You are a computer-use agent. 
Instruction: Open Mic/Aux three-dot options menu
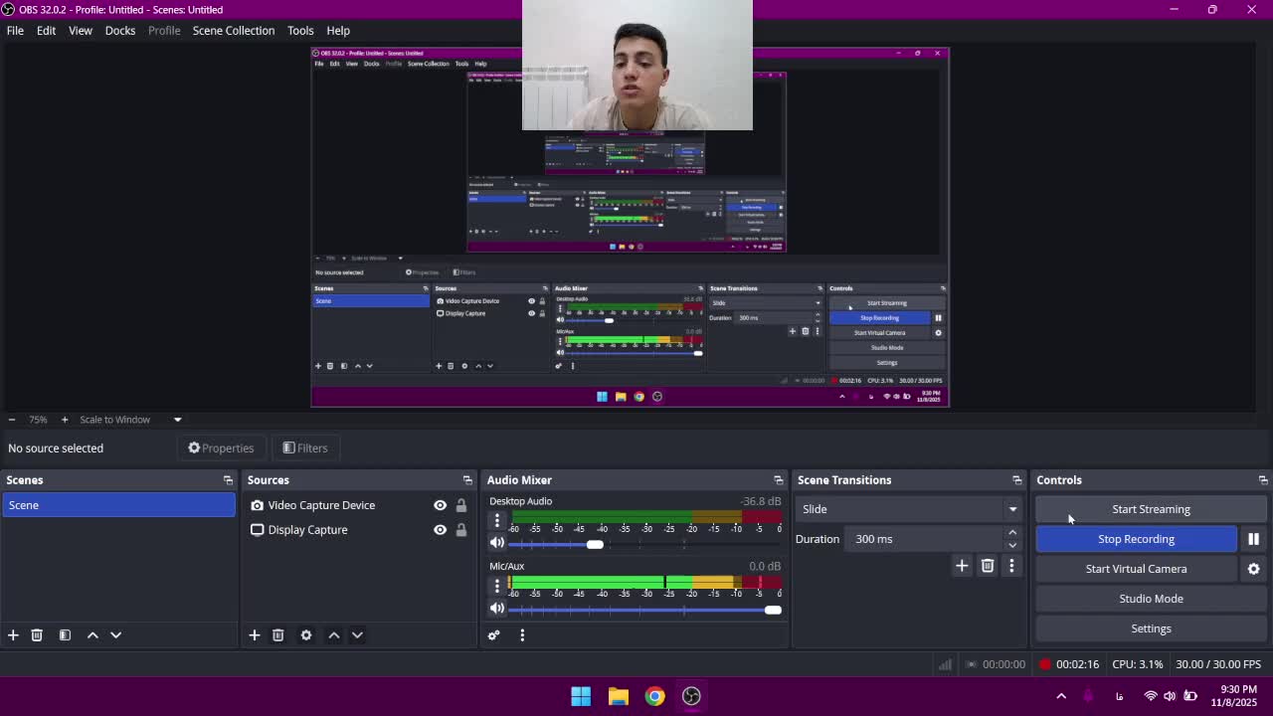click(497, 586)
